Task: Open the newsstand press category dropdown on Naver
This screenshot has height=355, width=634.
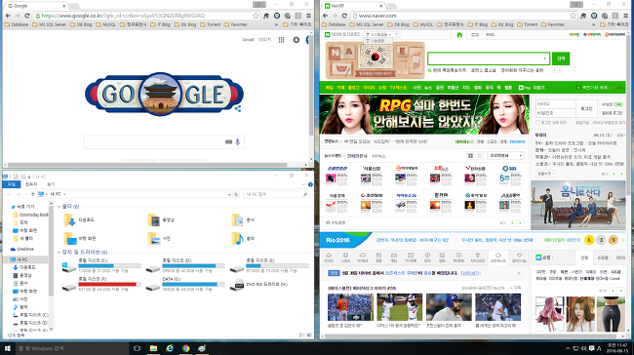Action: click(x=506, y=156)
